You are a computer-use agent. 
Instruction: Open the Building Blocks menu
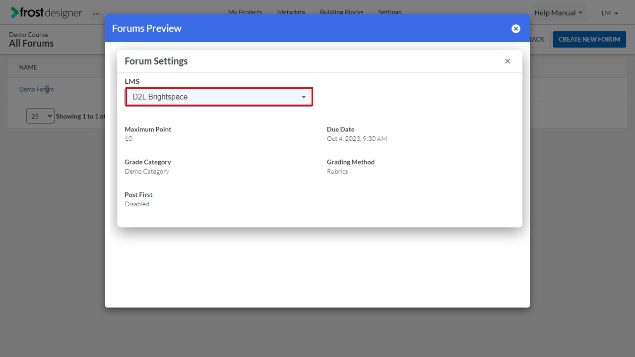(341, 12)
